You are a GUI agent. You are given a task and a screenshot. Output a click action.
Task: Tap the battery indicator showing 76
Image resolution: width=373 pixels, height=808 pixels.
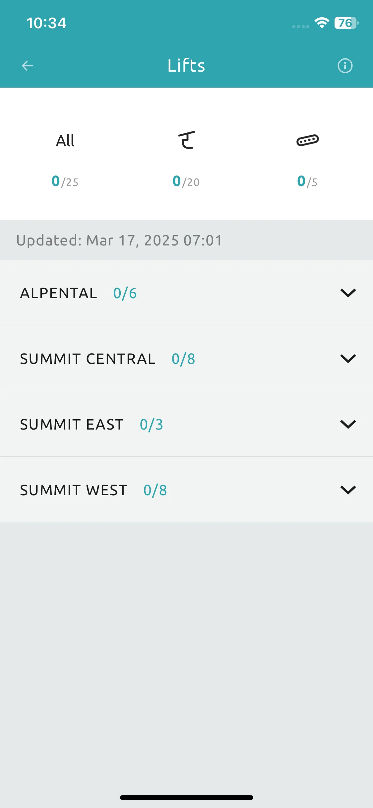[x=346, y=23]
